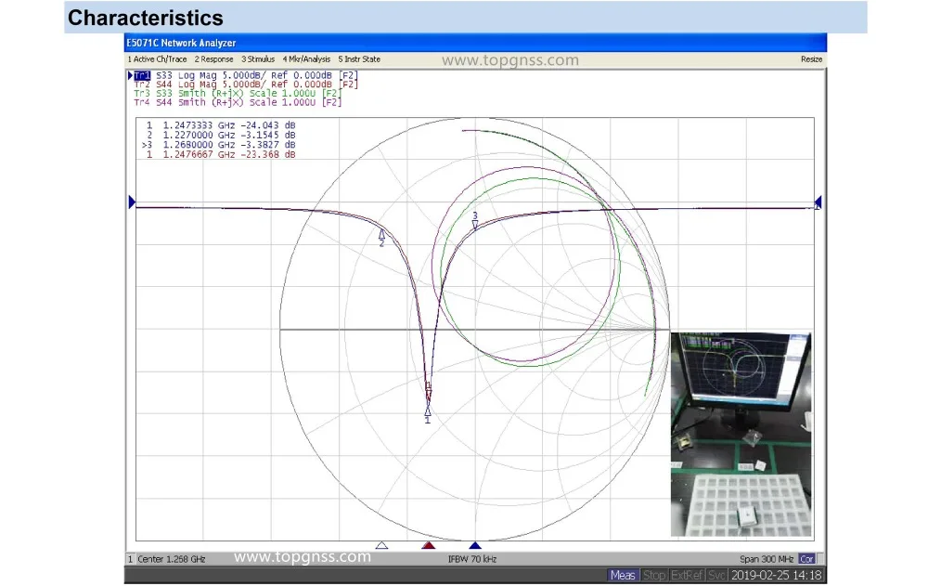Click marker 2 readout 1.2270000 GHz

221,135
